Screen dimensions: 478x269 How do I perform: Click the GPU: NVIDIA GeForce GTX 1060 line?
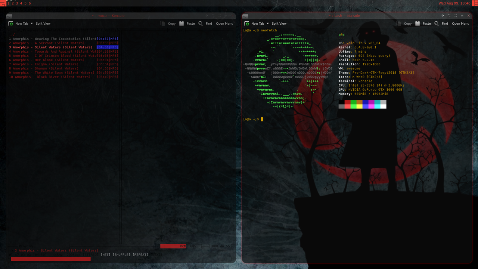370,90
